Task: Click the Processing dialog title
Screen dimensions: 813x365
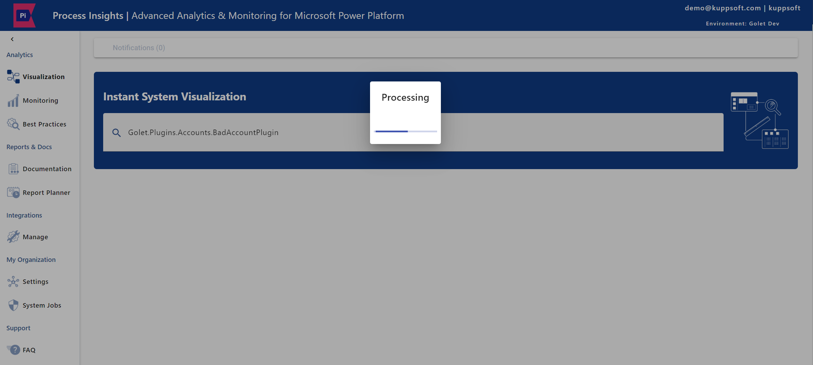Action: click(405, 98)
